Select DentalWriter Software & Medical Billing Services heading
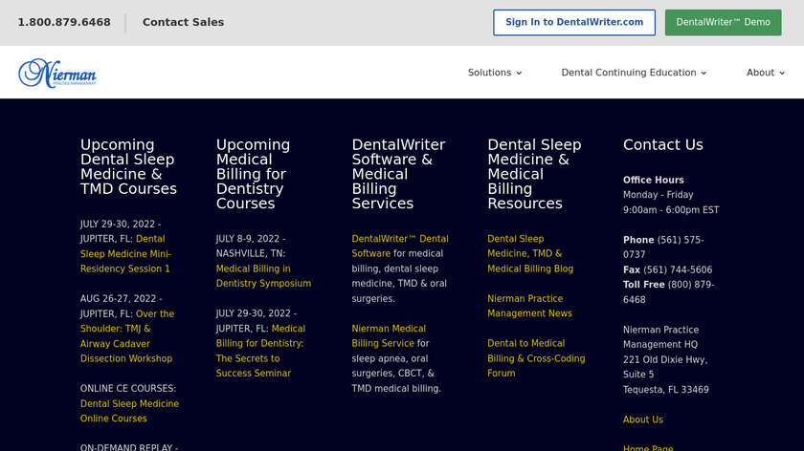804x451 pixels. [x=398, y=174]
